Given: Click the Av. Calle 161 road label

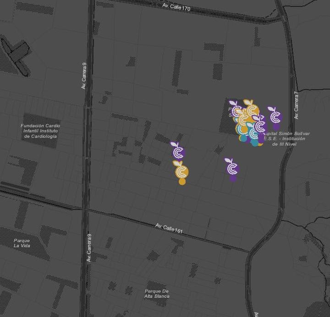Looking at the screenshot, I should coord(169,228).
